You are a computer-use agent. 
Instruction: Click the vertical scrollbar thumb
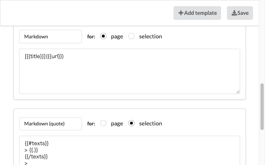262,106
